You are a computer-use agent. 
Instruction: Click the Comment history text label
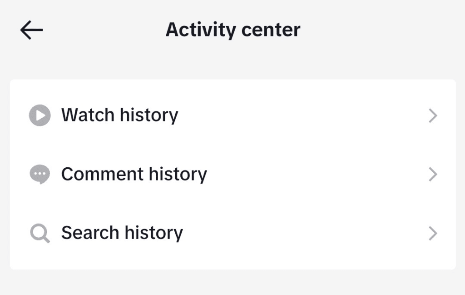pos(134,174)
